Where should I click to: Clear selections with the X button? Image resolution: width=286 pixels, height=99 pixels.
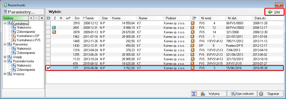pyautogui.click(x=42, y=18)
